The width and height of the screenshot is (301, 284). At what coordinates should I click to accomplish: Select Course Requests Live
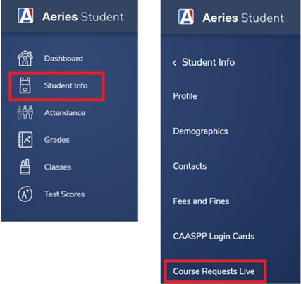pos(214,271)
